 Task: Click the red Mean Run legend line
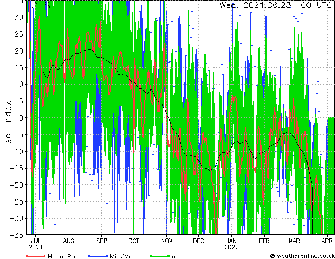(x=36, y=256)
